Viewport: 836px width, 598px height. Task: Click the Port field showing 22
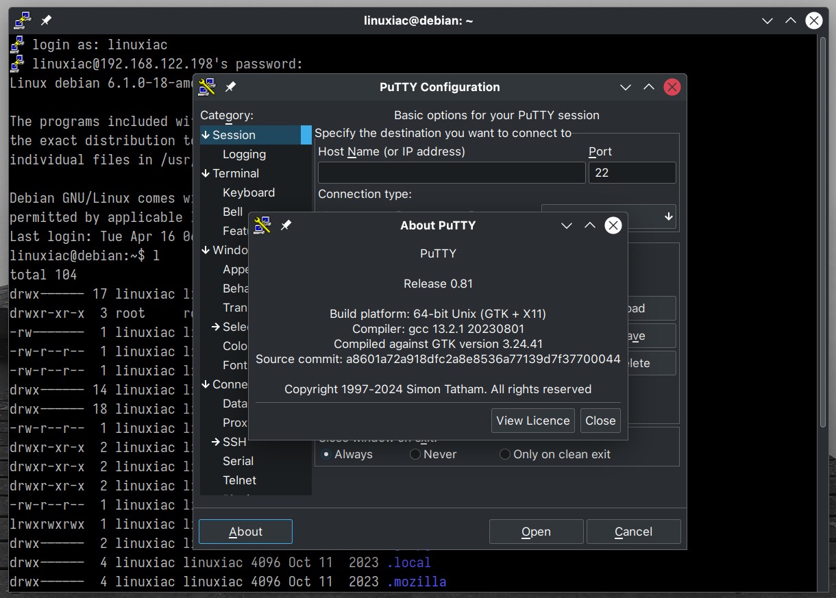pos(632,173)
